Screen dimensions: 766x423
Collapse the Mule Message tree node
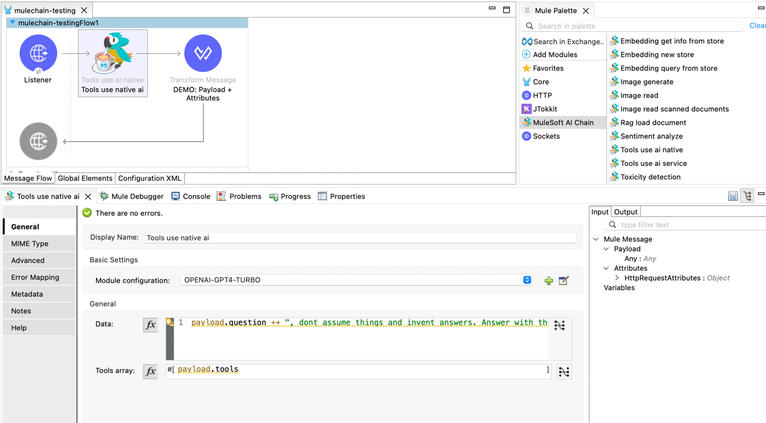pyautogui.click(x=596, y=239)
